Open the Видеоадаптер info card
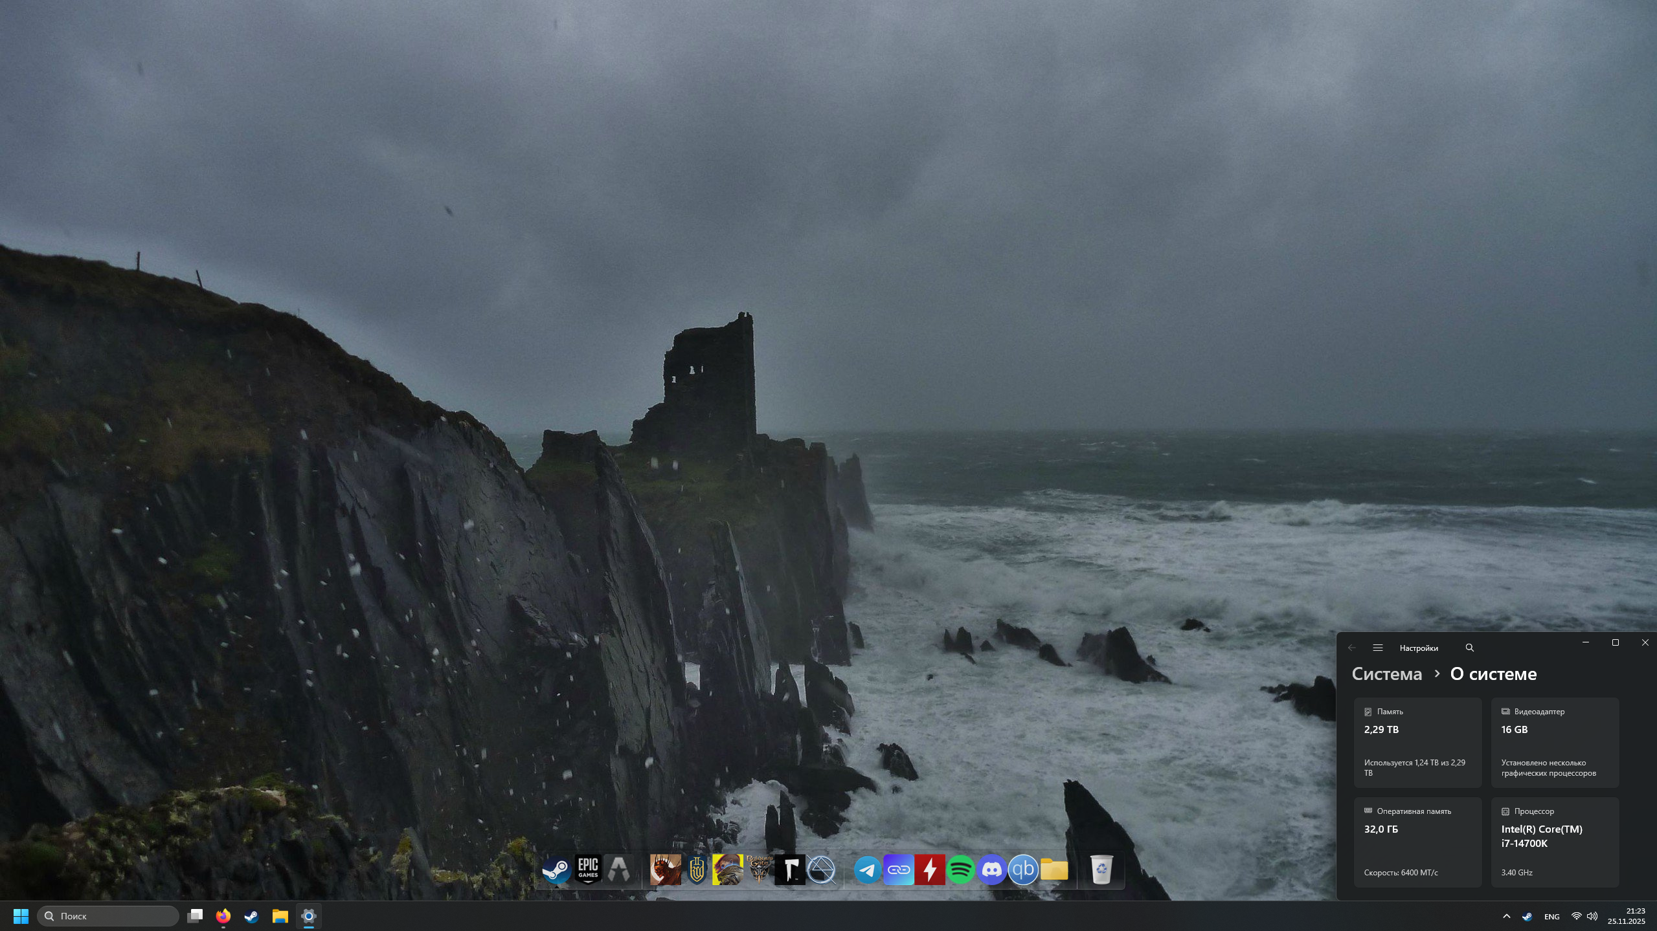This screenshot has height=931, width=1657. (x=1554, y=742)
